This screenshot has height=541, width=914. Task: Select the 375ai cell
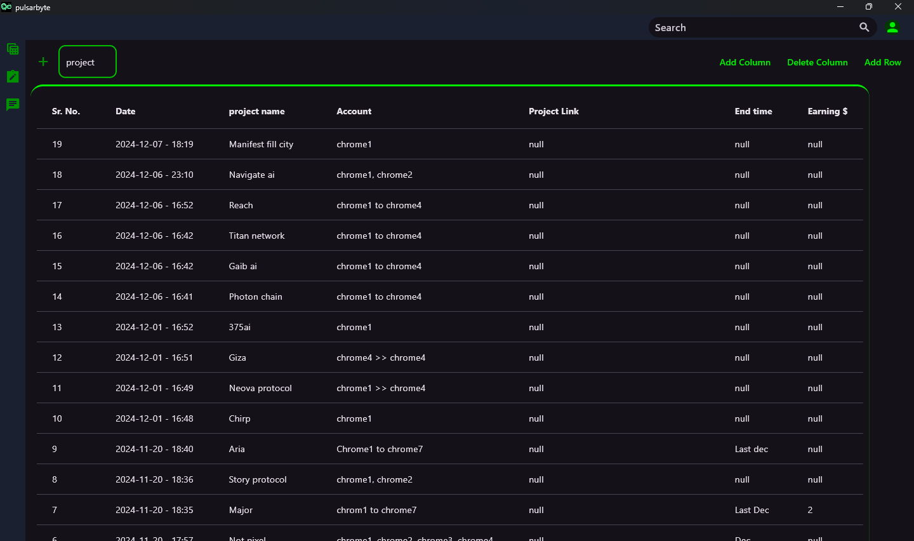tap(240, 327)
